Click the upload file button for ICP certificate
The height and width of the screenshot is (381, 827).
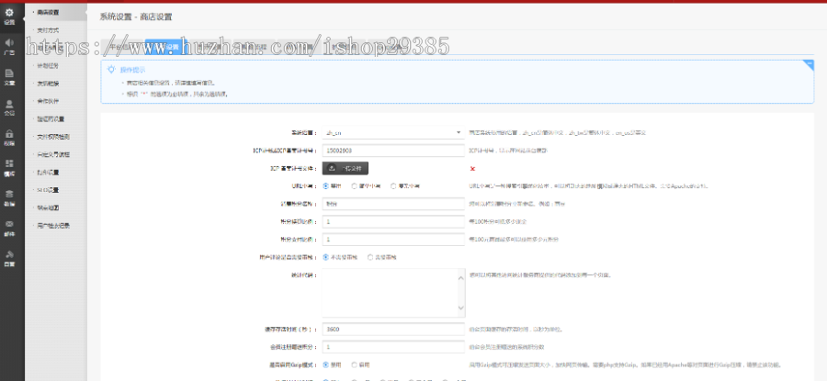coord(345,169)
